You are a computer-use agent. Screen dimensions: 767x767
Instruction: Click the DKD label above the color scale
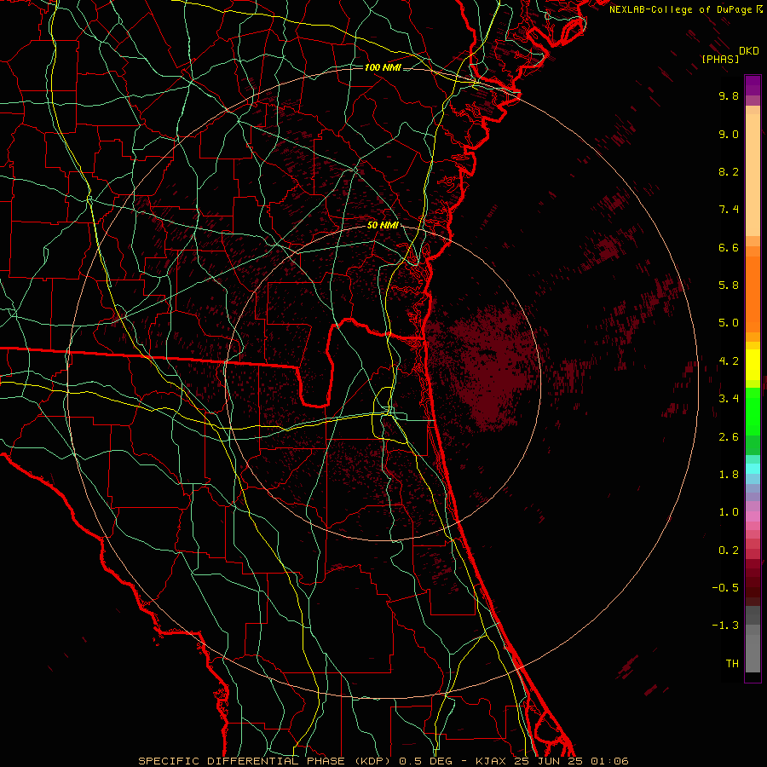749,51
